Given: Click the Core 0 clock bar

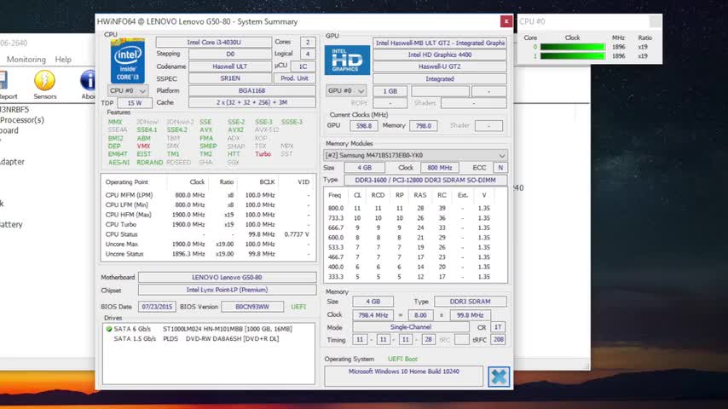Looking at the screenshot, I should coord(573,47).
